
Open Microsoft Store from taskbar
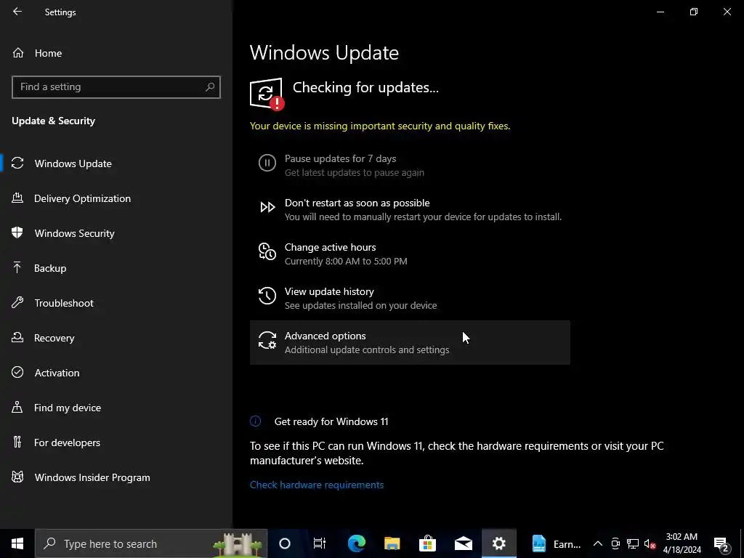tap(427, 543)
